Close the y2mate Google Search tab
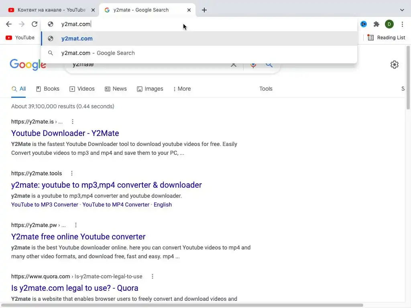Screen dimensions: 411x308 pos(189,10)
